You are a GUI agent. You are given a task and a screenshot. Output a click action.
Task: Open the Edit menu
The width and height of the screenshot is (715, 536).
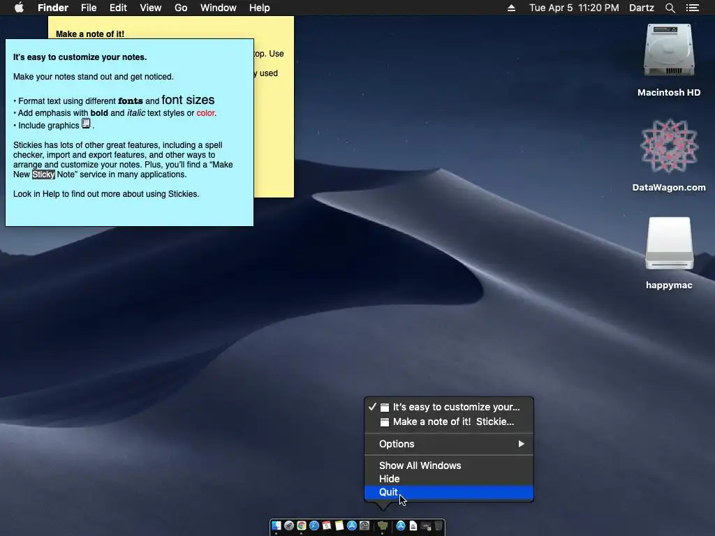118,8
